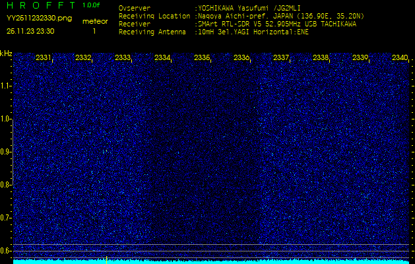
Task: Select the 2337 time tick
Action: [281, 58]
